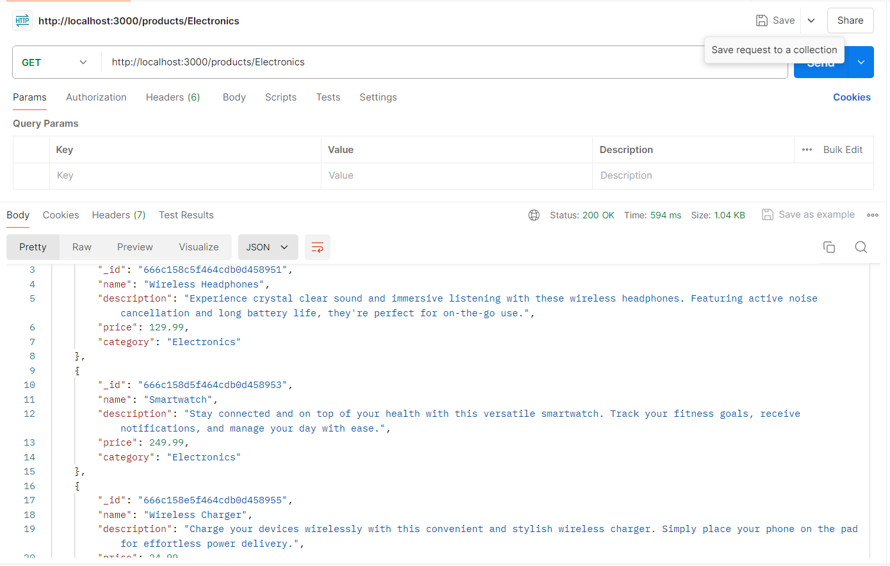Image resolution: width=890 pixels, height=566 pixels.
Task: Open the Test Results tab
Action: pyautogui.click(x=186, y=215)
